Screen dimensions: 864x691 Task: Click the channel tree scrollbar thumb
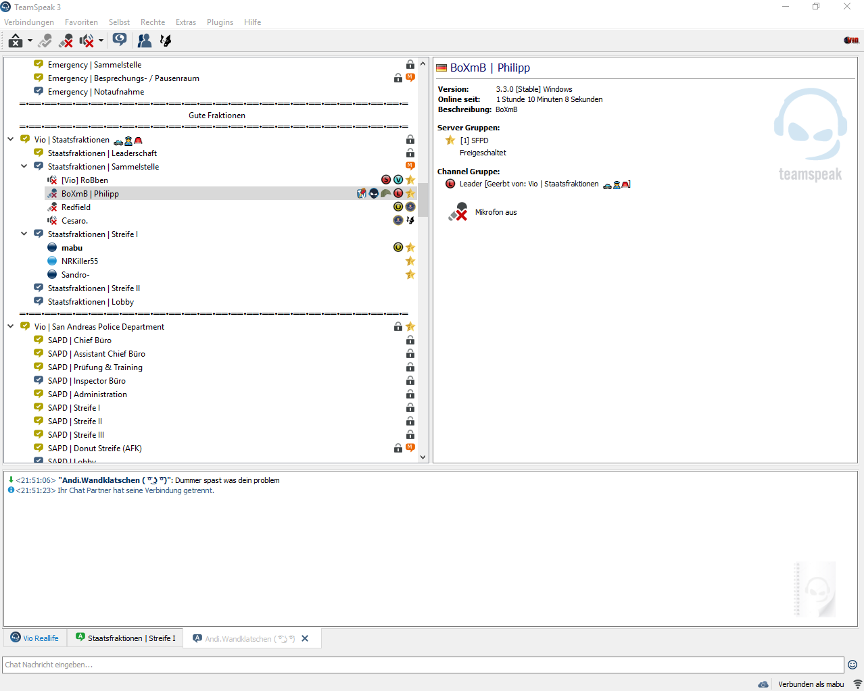423,200
